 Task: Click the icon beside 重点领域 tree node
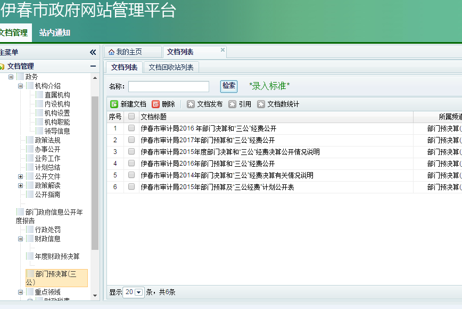[30, 292]
